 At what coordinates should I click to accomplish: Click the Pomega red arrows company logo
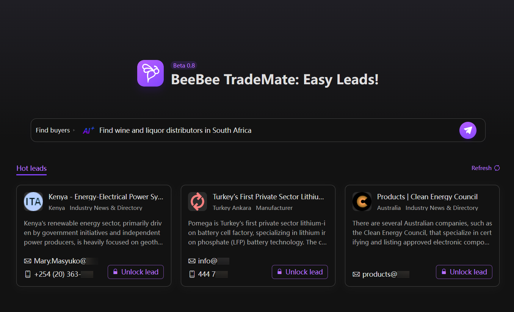(197, 202)
